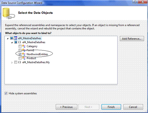
Task: Click the NorthwindEntities class icon
Action: [24, 54]
